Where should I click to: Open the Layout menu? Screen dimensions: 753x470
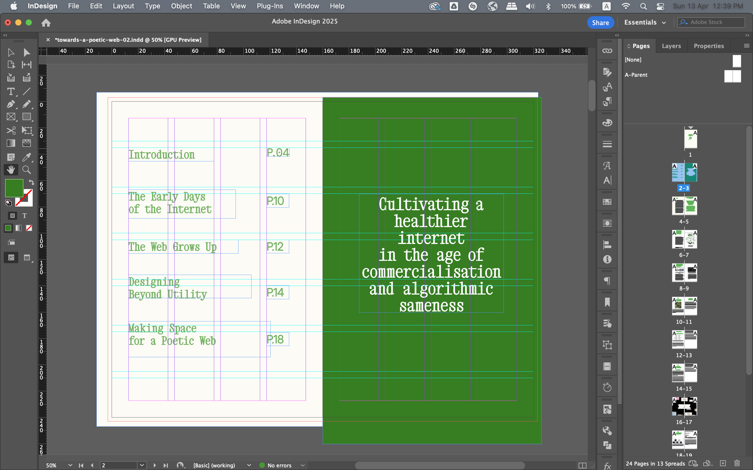coord(123,6)
